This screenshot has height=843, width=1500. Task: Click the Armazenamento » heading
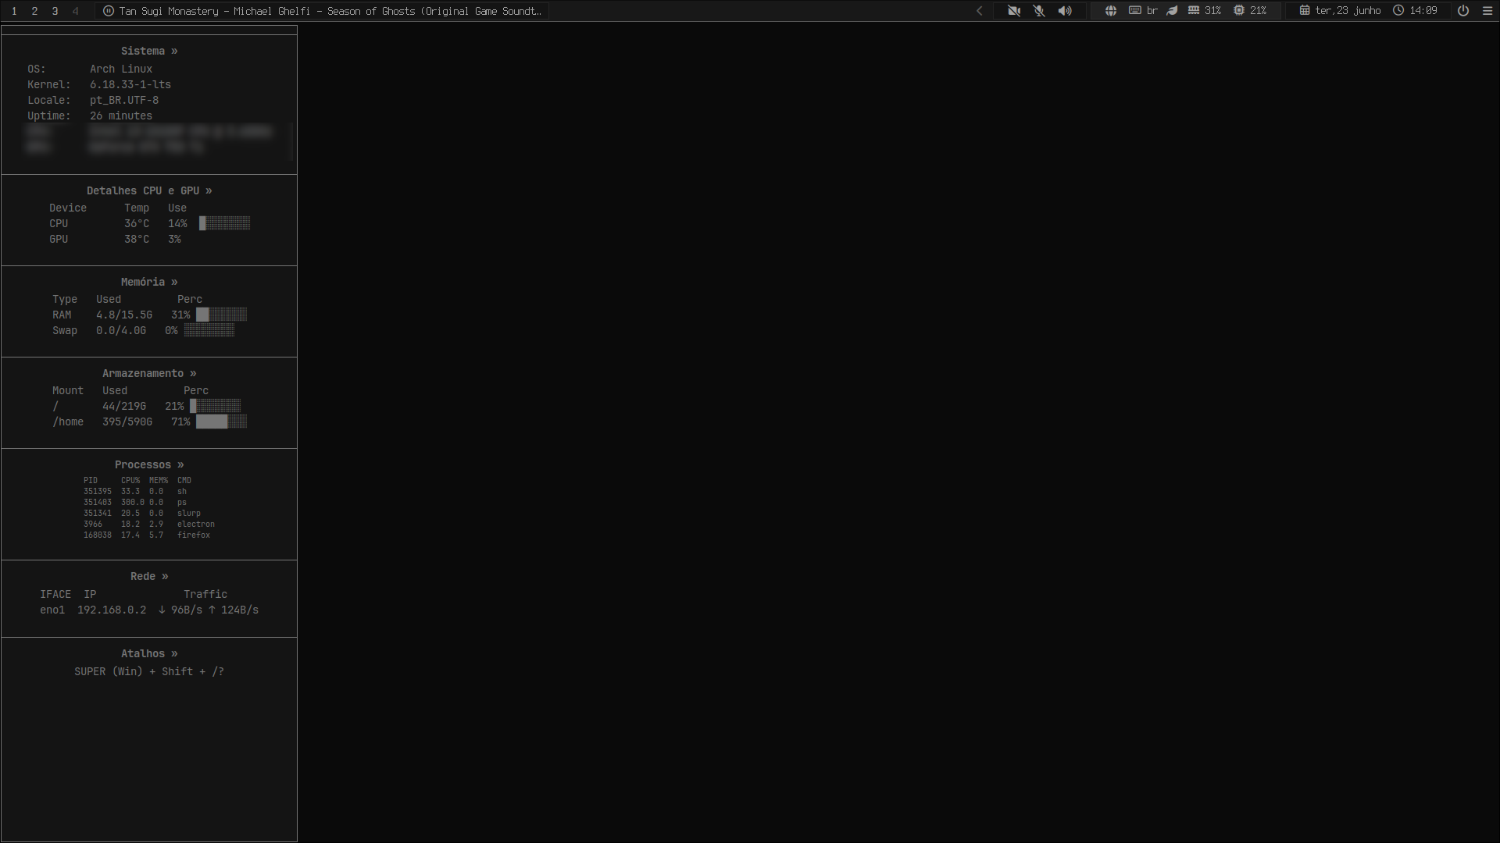[149, 373]
